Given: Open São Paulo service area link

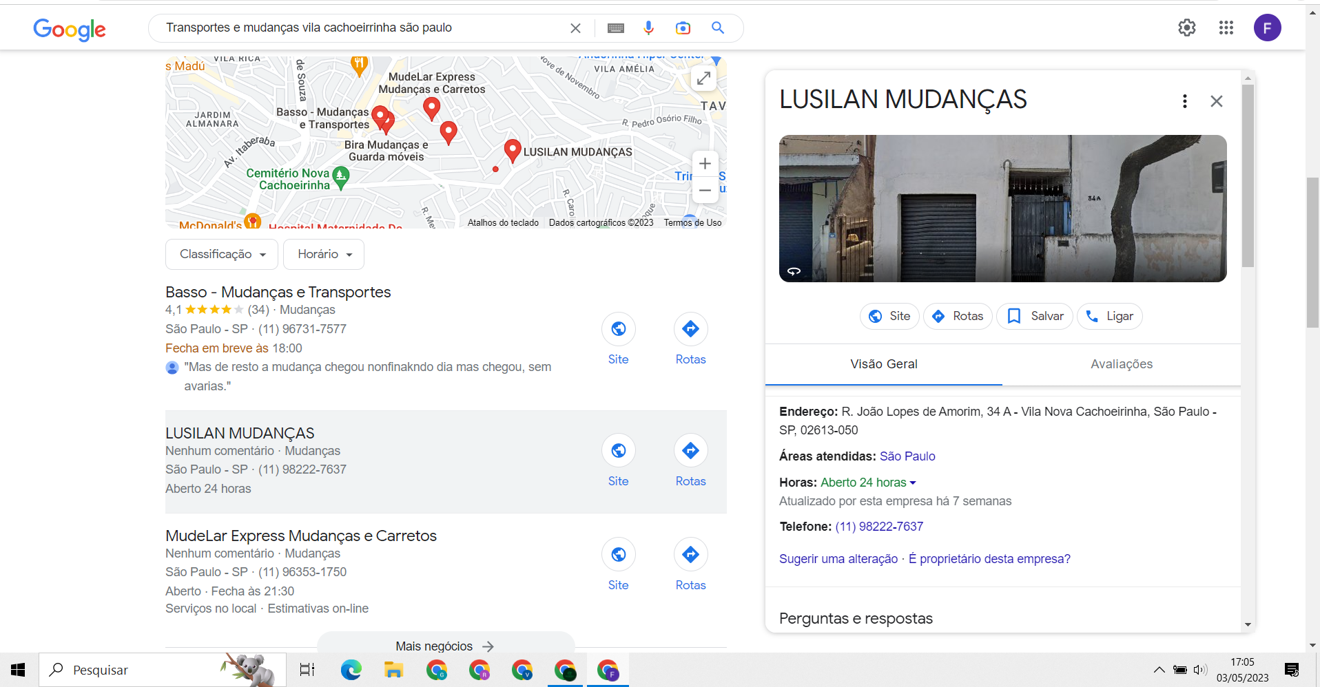Looking at the screenshot, I should (907, 456).
